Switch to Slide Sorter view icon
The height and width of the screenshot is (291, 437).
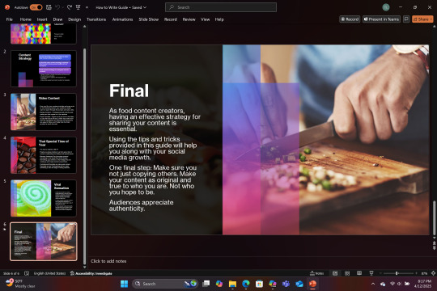(x=347, y=273)
